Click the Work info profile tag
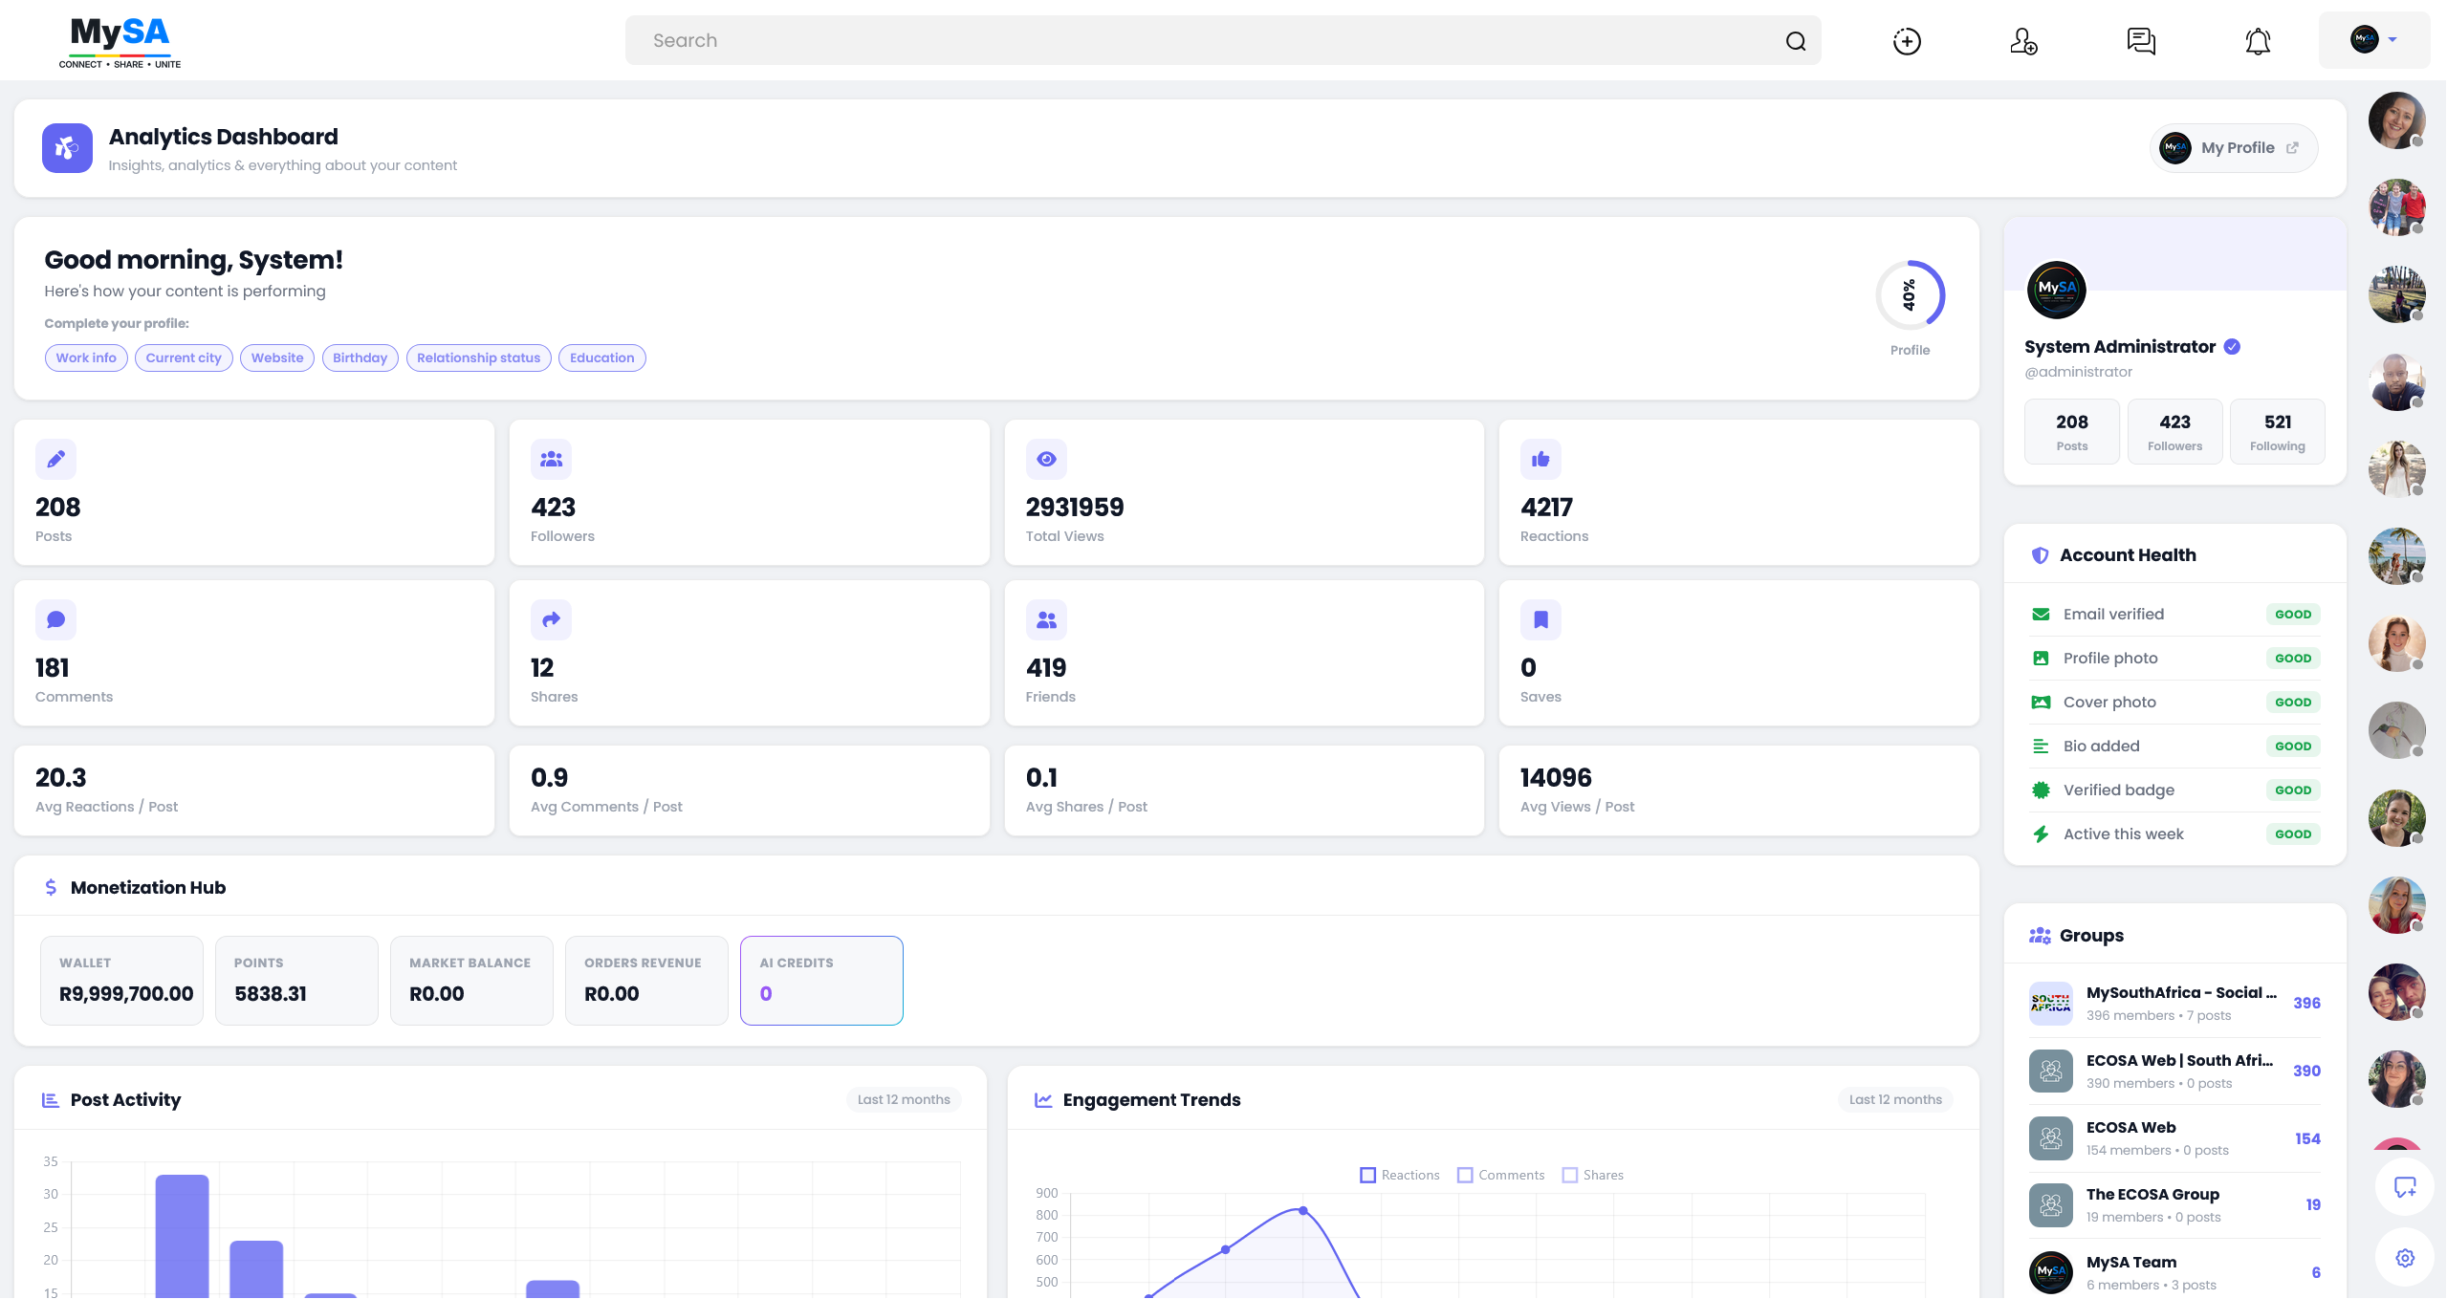2447x1299 pixels. coord(86,358)
